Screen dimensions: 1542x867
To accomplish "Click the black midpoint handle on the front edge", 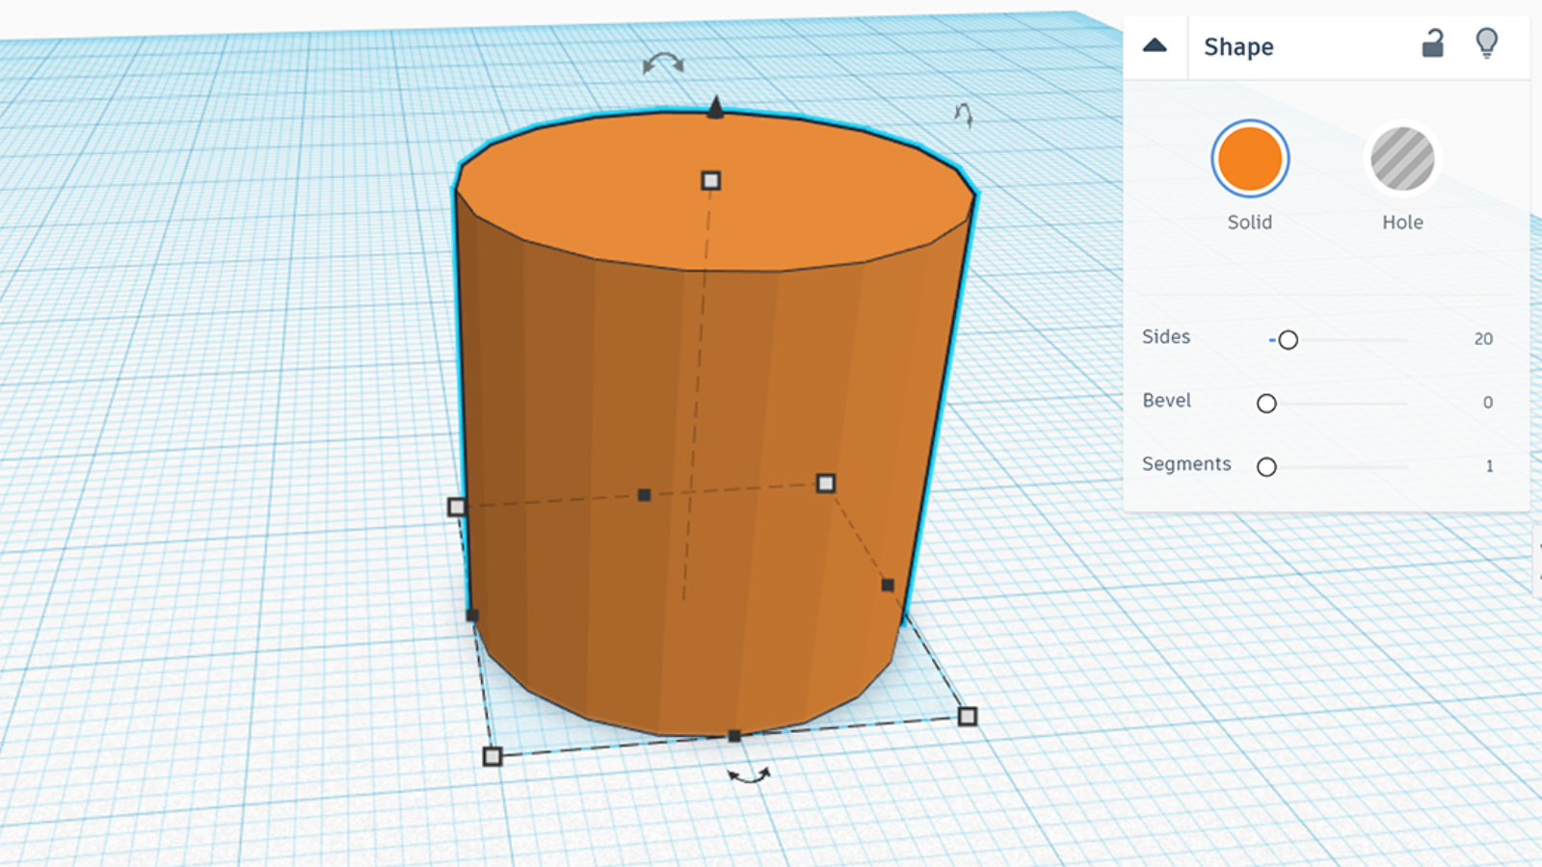I will click(734, 736).
